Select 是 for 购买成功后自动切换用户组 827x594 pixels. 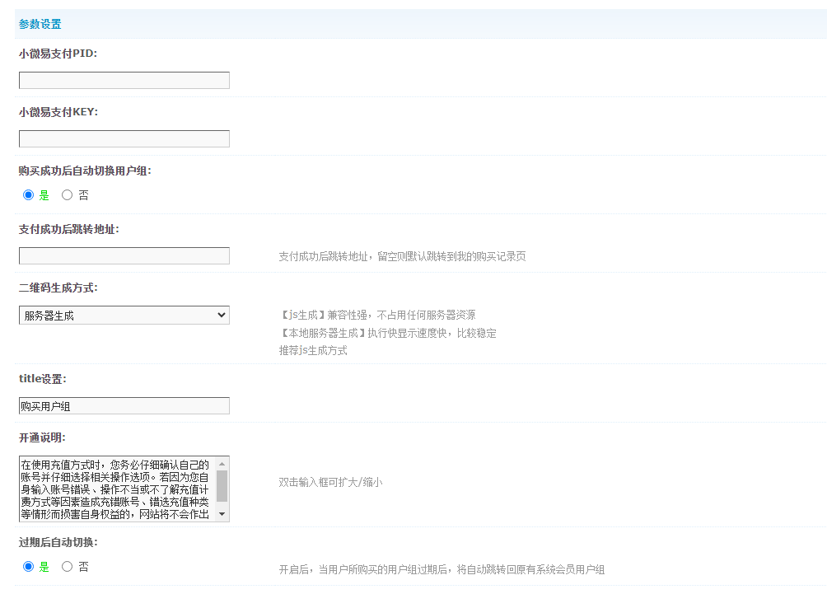click(x=29, y=195)
